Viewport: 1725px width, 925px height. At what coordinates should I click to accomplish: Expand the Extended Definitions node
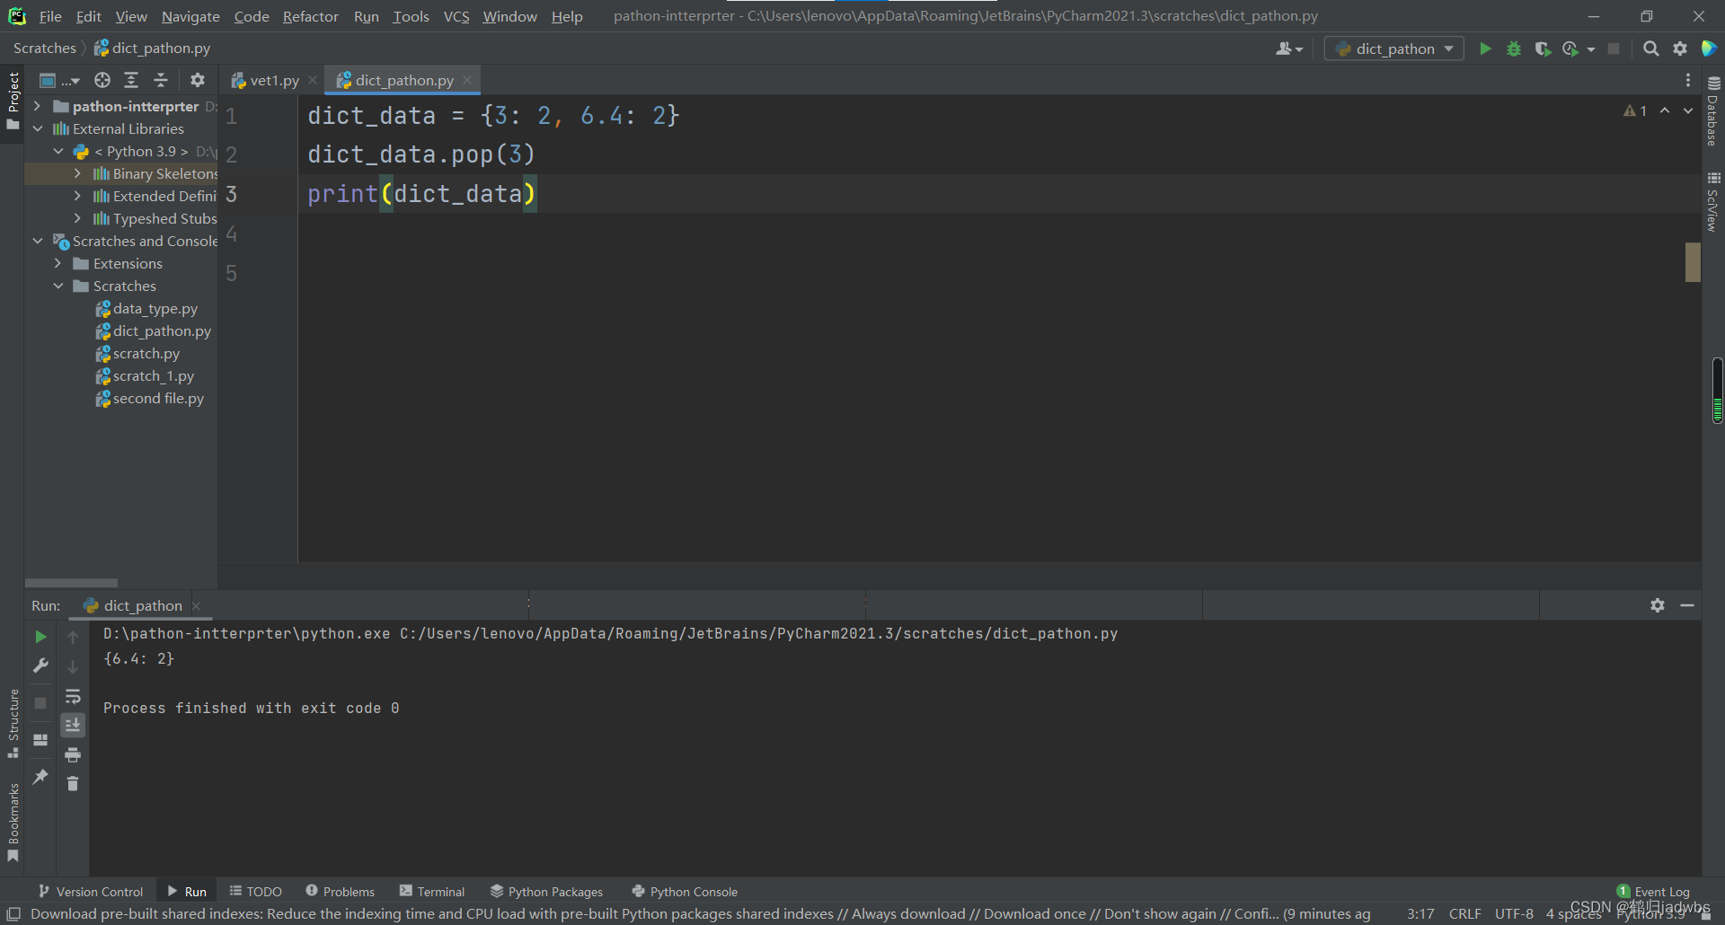(77, 196)
